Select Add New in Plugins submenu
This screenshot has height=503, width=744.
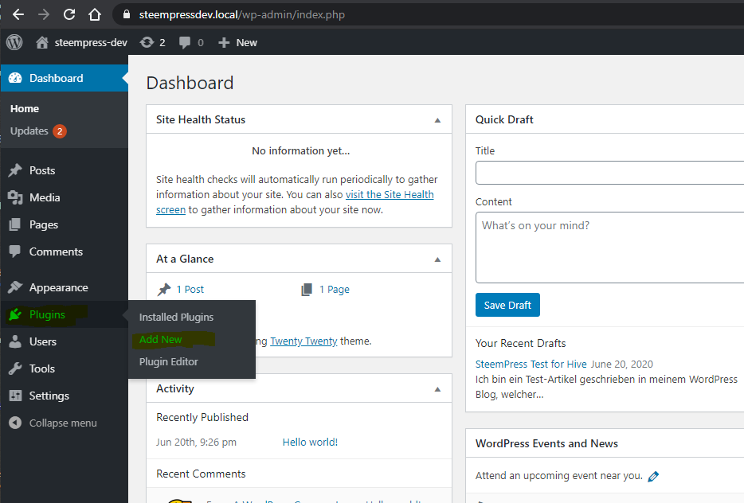tap(160, 339)
